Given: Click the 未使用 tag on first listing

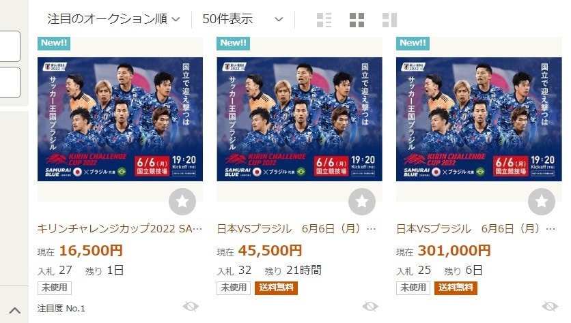Looking at the screenshot, I should (x=54, y=288).
